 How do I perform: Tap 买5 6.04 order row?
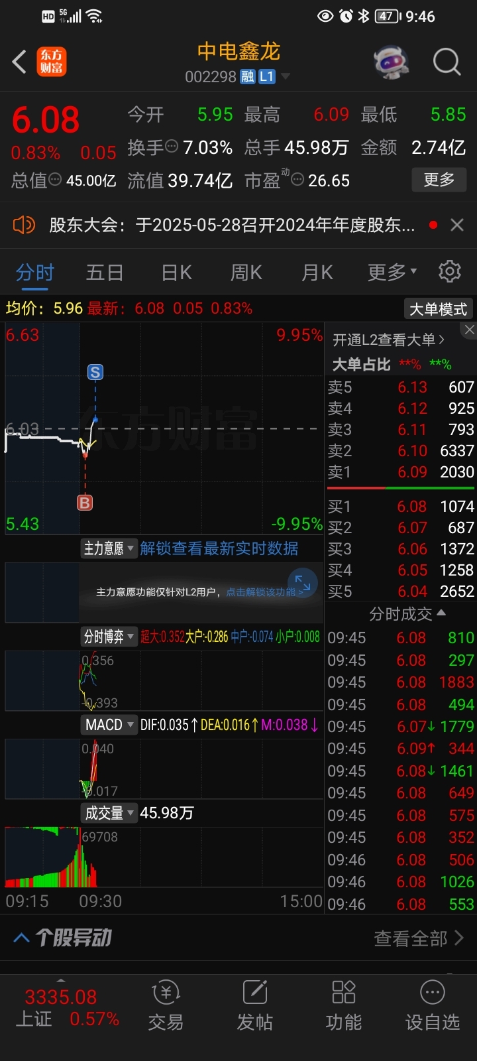pos(401,592)
